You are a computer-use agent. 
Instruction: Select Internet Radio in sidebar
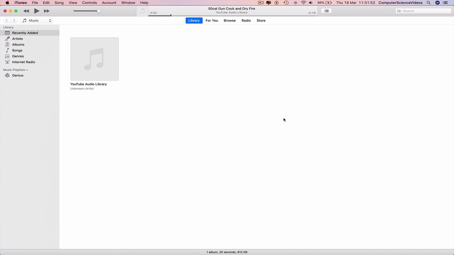(x=30, y=62)
